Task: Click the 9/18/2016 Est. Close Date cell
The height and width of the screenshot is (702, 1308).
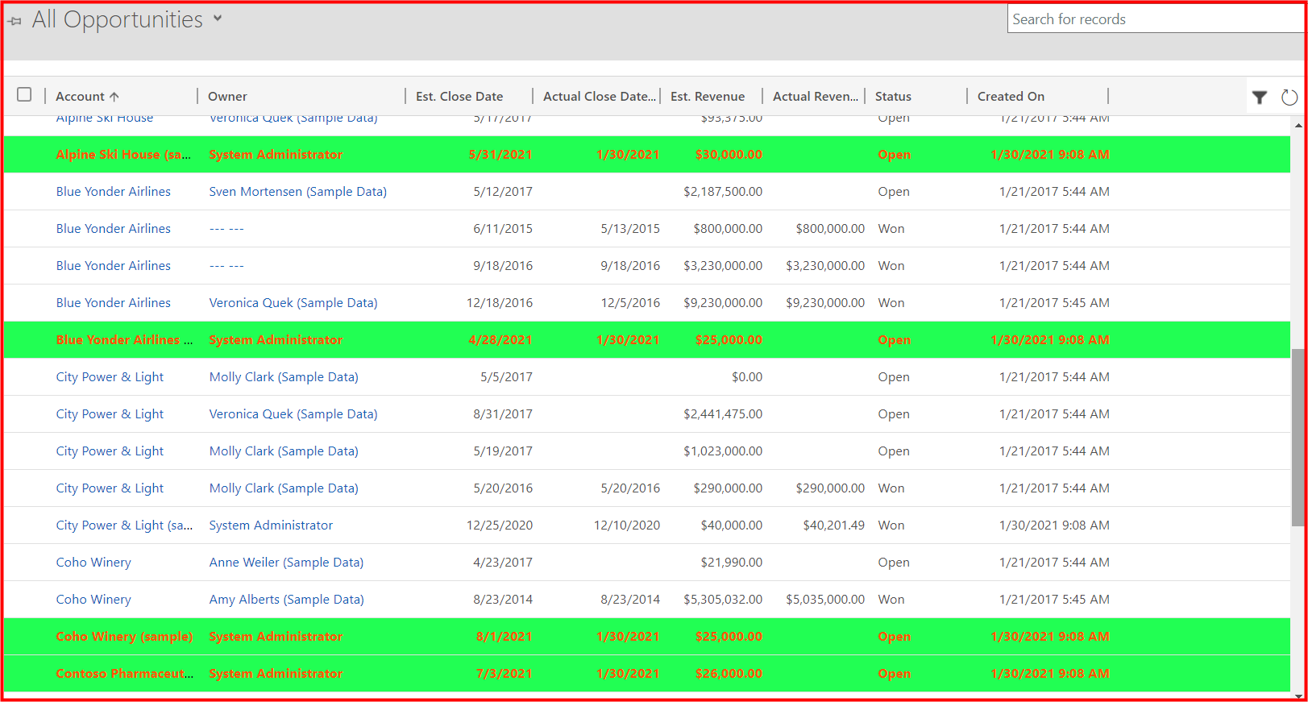Action: (503, 265)
